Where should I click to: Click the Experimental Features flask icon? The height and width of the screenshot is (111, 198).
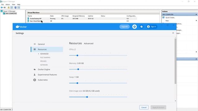tap(35, 75)
